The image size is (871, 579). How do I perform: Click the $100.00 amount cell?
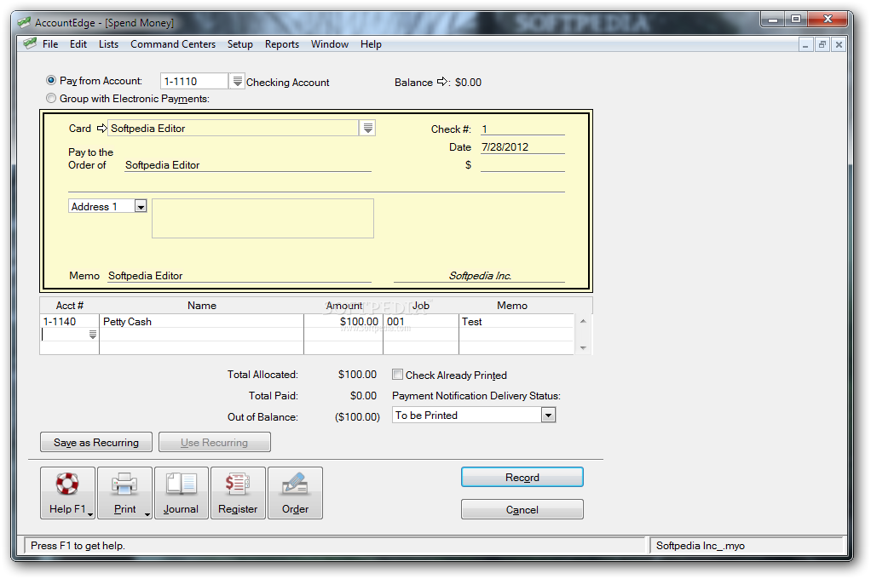(x=343, y=321)
